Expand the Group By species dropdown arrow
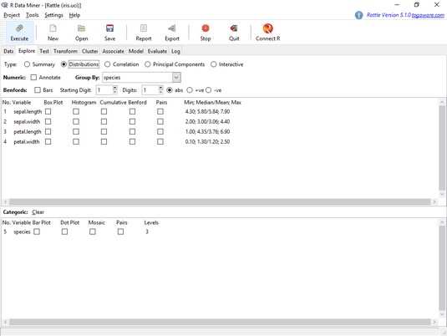 coord(176,77)
